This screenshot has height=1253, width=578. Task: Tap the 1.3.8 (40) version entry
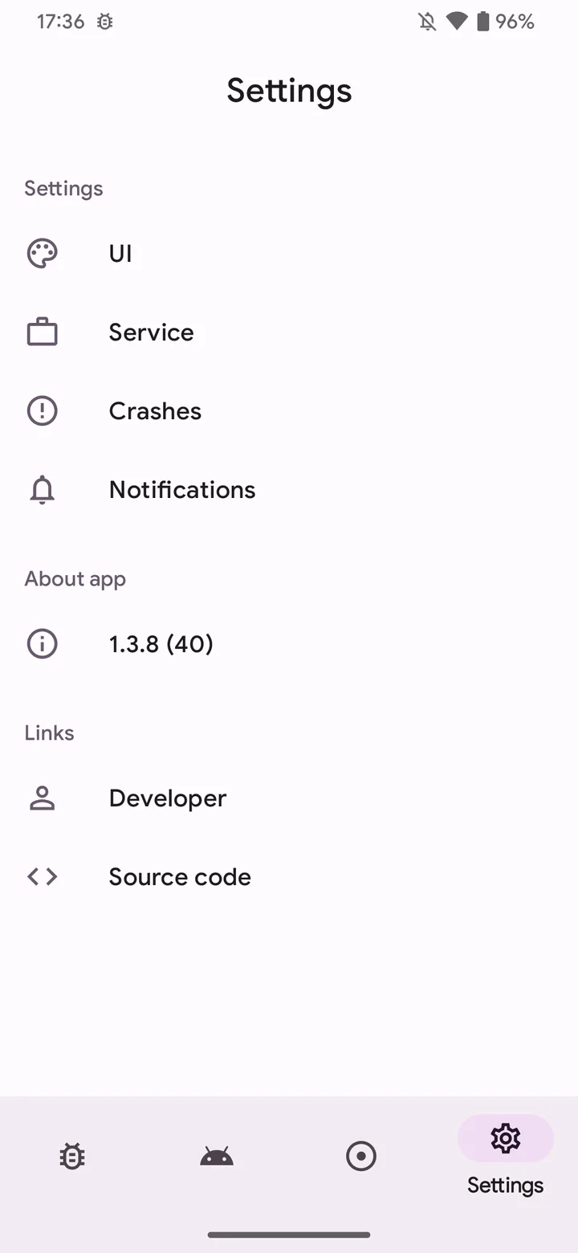click(289, 644)
